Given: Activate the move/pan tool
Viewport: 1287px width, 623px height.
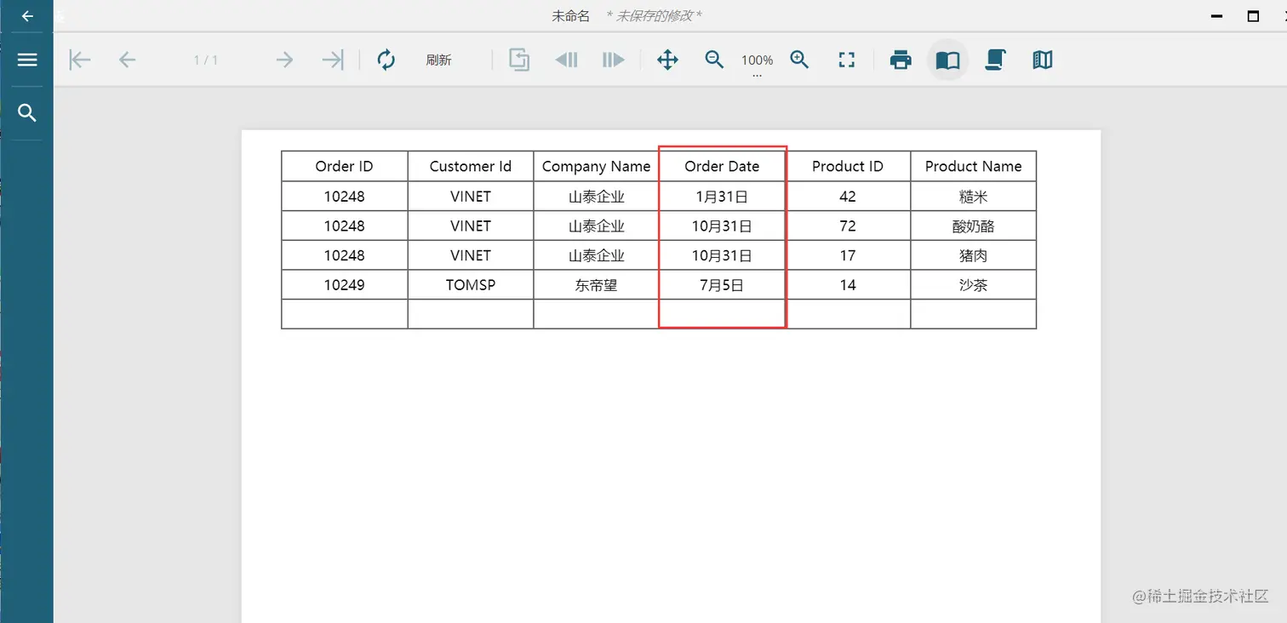Looking at the screenshot, I should [668, 60].
